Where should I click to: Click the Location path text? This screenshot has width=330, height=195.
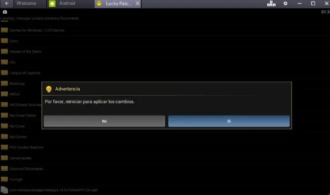pos(39,18)
